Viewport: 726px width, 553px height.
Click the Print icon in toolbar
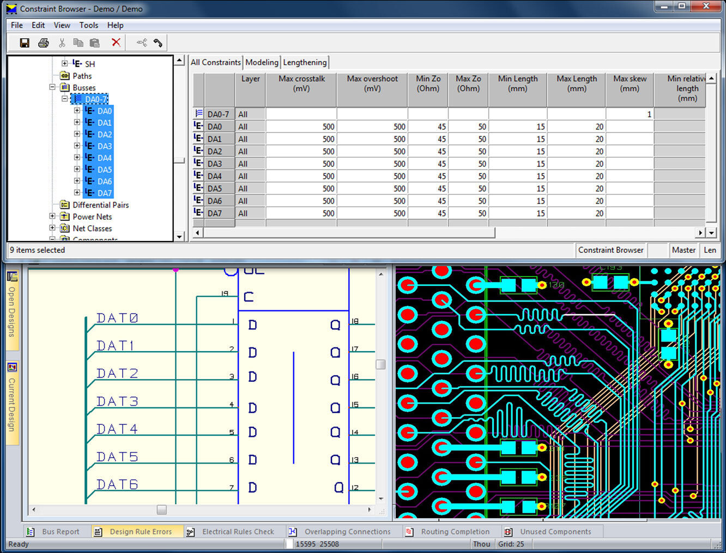click(44, 43)
